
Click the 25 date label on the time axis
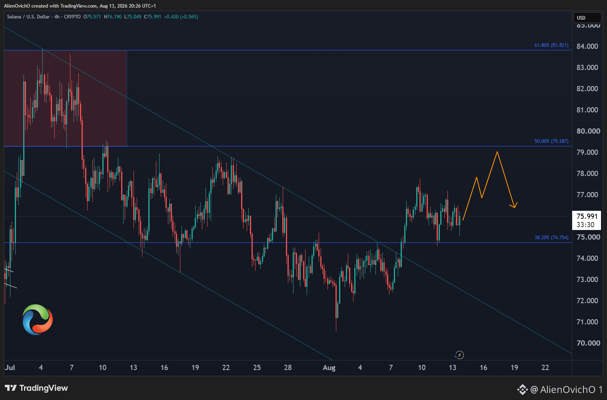coord(257,368)
